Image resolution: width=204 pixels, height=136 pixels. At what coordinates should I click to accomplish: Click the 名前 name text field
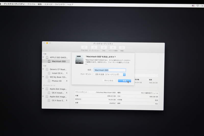coord(110,70)
